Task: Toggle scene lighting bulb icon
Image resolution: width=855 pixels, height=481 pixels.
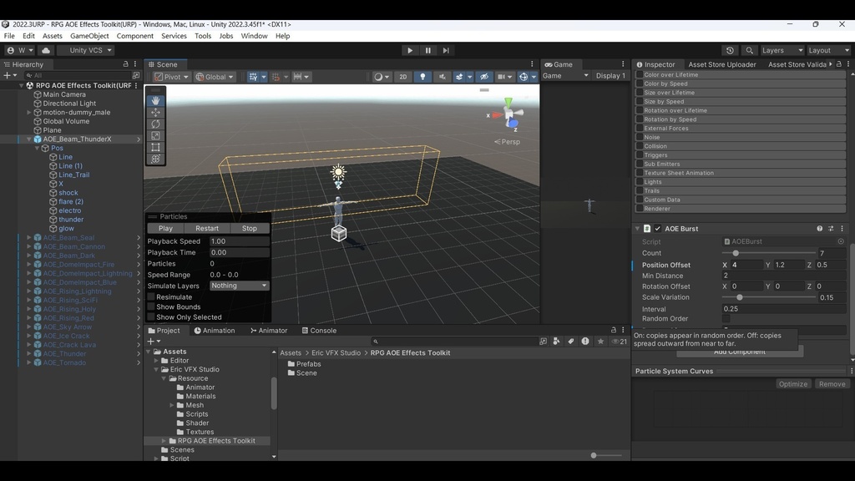Action: 422,77
